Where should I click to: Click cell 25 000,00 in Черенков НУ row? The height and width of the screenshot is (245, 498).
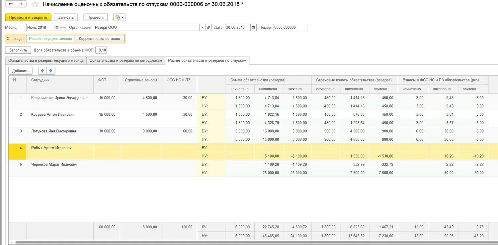269,173
